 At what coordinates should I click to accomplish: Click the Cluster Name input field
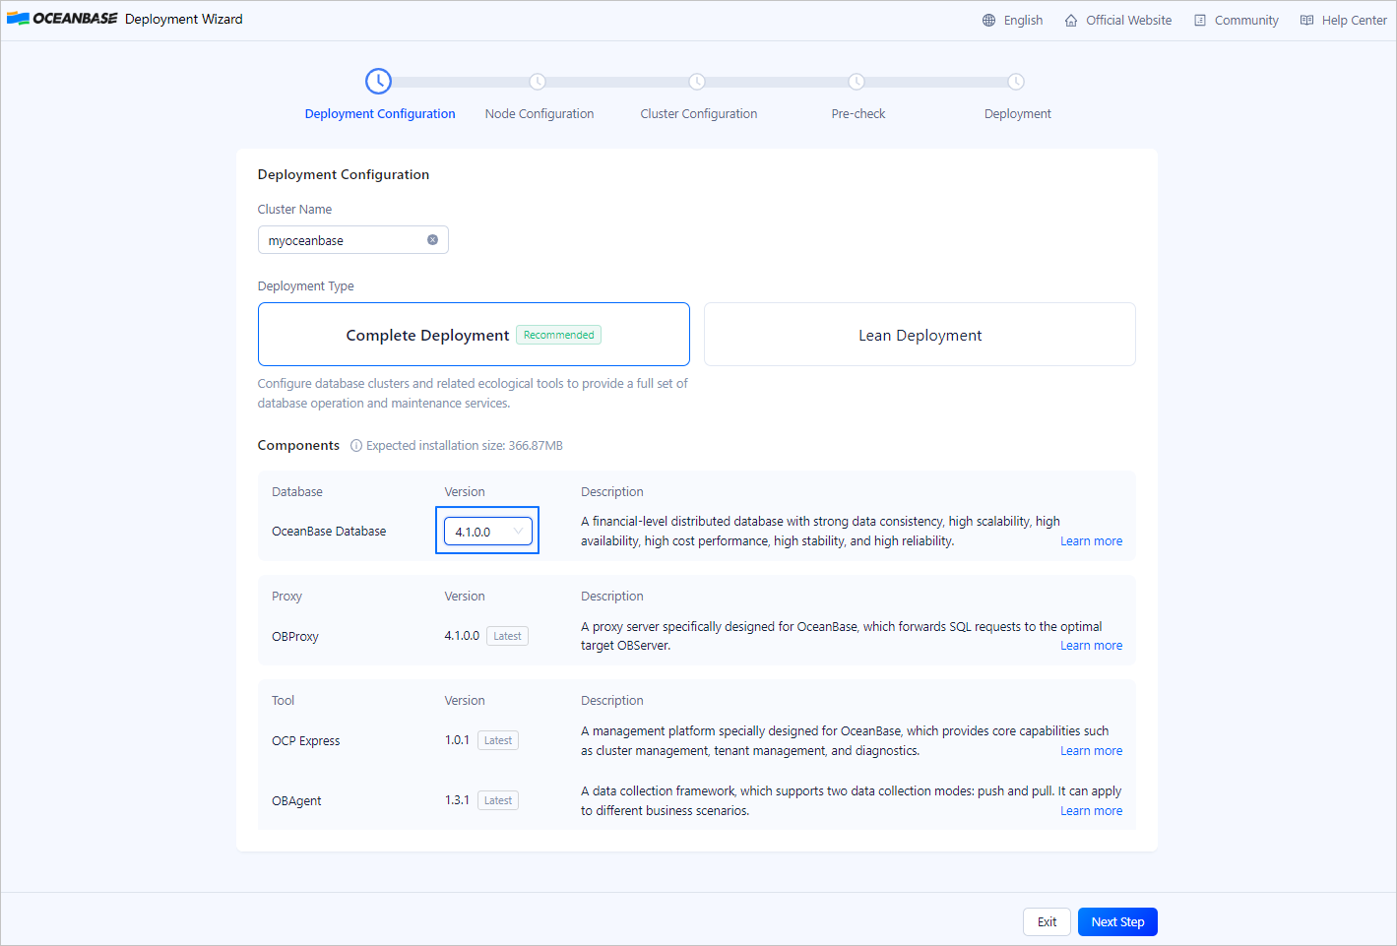(x=352, y=240)
